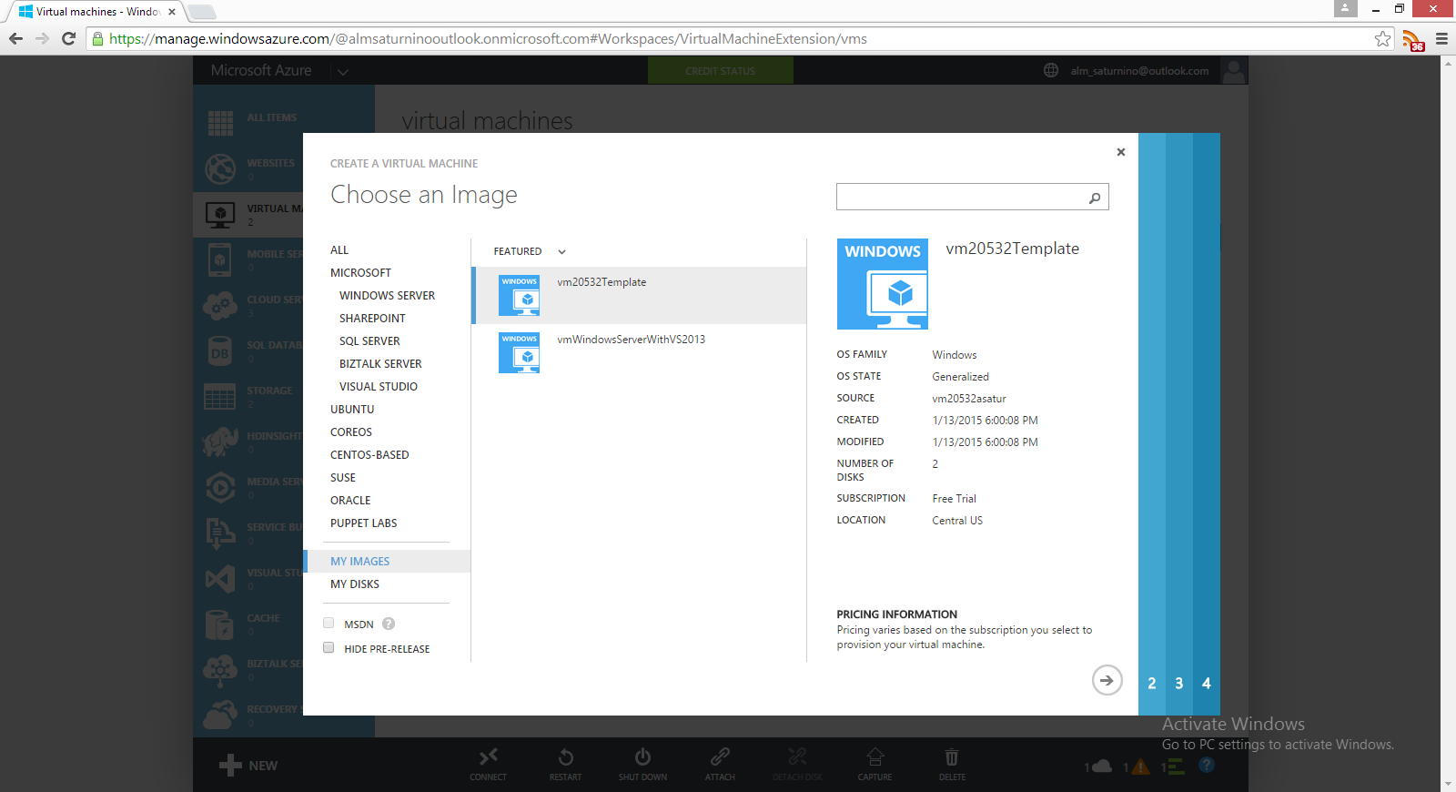Open Recovery Services cloud icon in sidebar
The width and height of the screenshot is (1456, 792).
[x=220, y=716]
